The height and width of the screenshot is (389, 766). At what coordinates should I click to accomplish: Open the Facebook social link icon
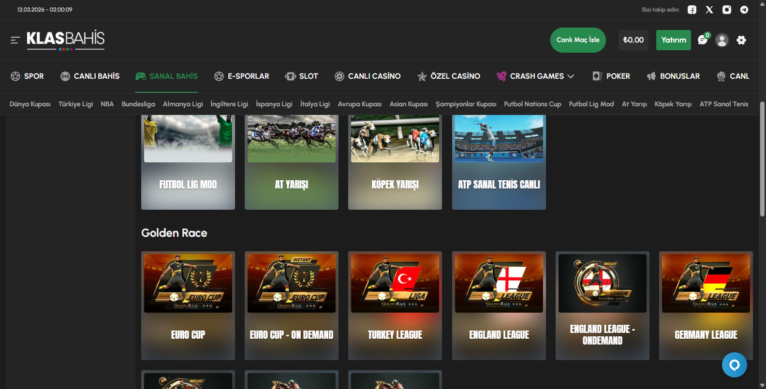tap(692, 10)
